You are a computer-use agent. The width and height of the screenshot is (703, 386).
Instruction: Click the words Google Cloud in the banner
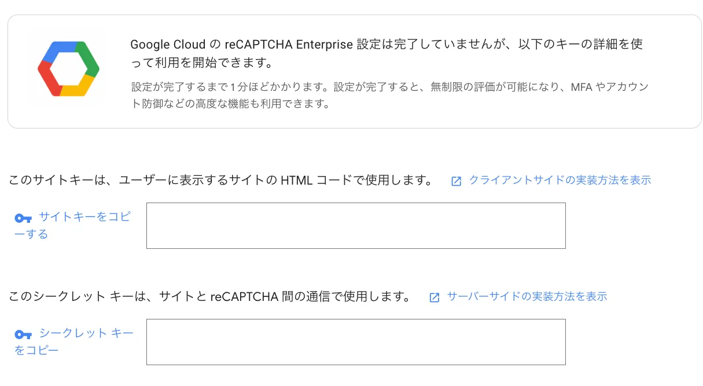168,45
